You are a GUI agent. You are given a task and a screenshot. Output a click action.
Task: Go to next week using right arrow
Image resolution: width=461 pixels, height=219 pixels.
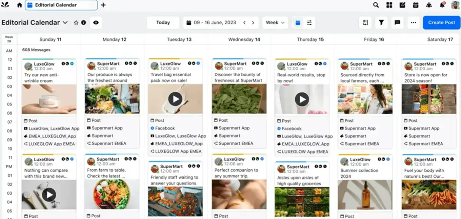pyautogui.click(x=253, y=23)
